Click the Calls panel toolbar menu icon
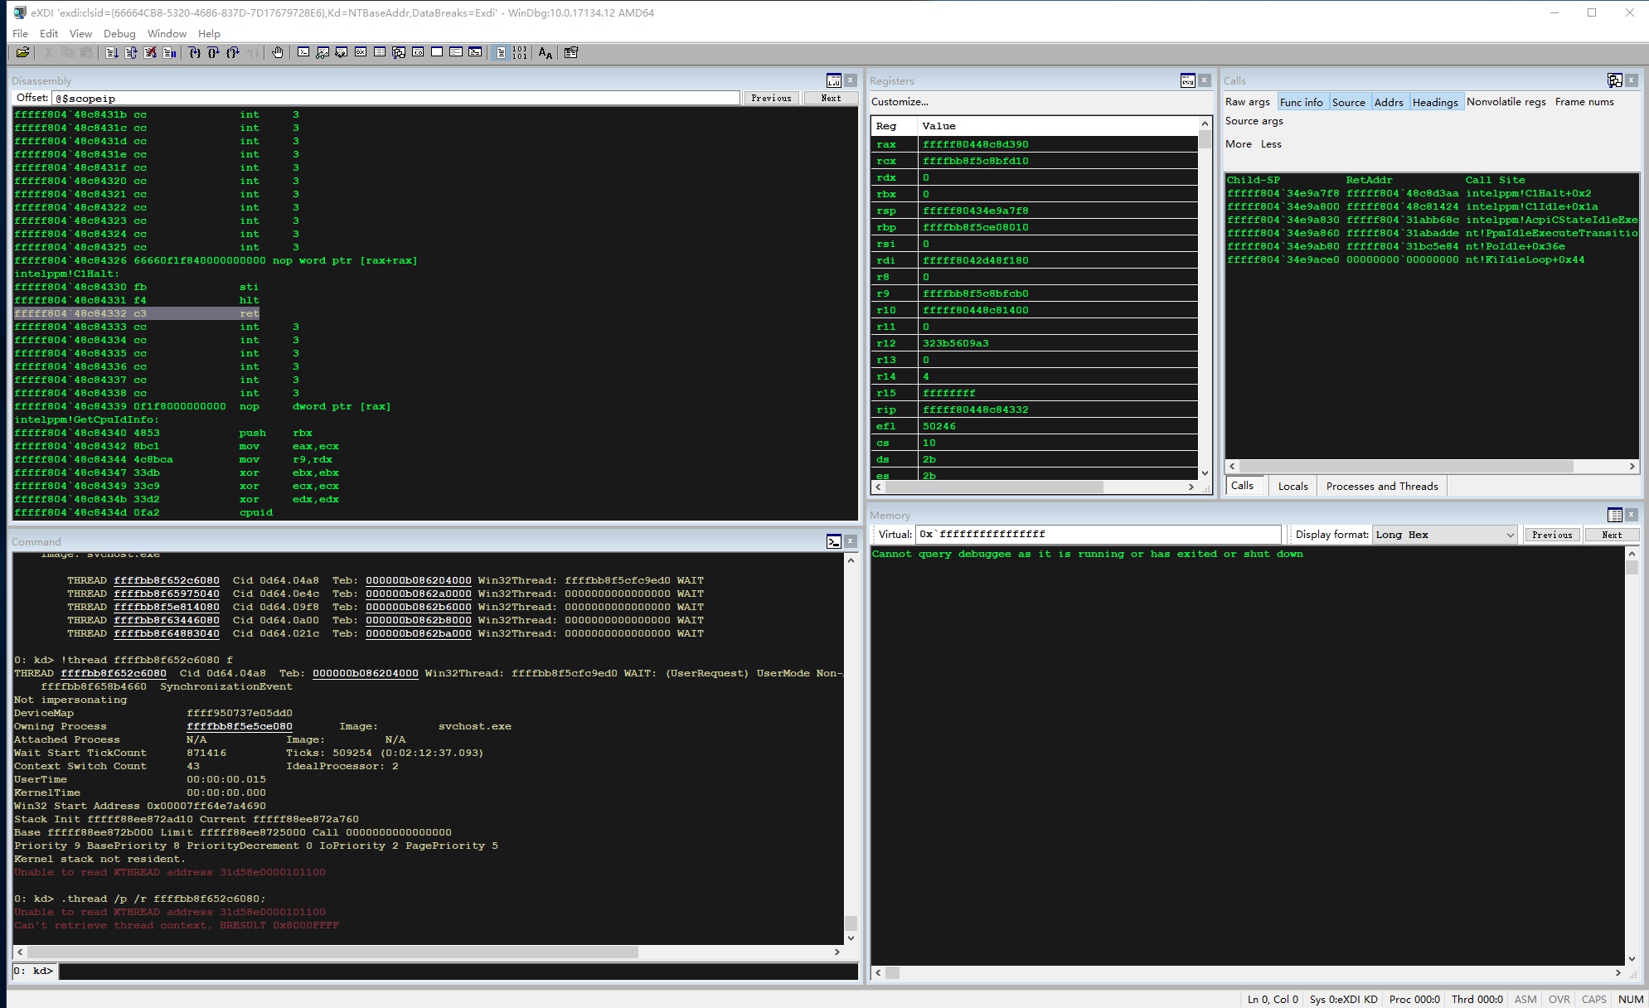 point(1615,80)
